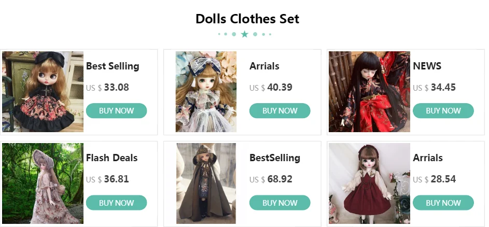Buy the Flash Deals item at 36.81

[116, 203]
